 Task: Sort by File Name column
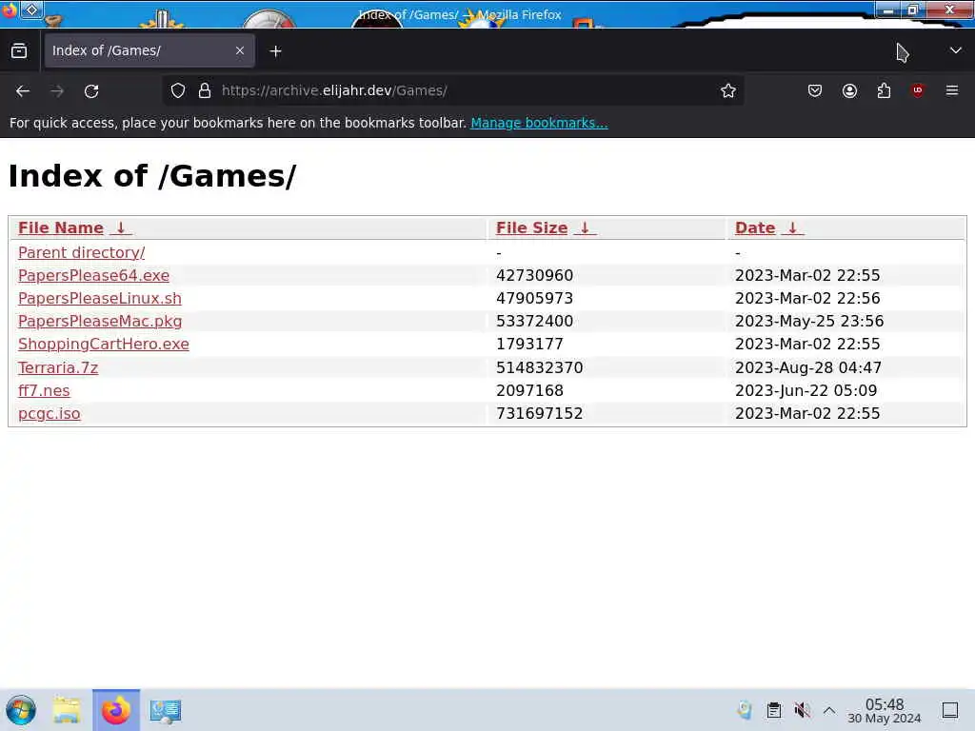point(61,228)
